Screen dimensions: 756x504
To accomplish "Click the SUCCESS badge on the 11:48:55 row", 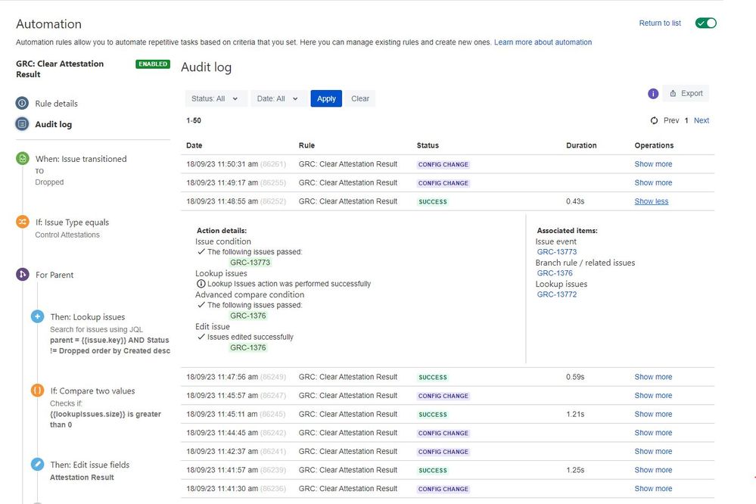I will tap(432, 201).
